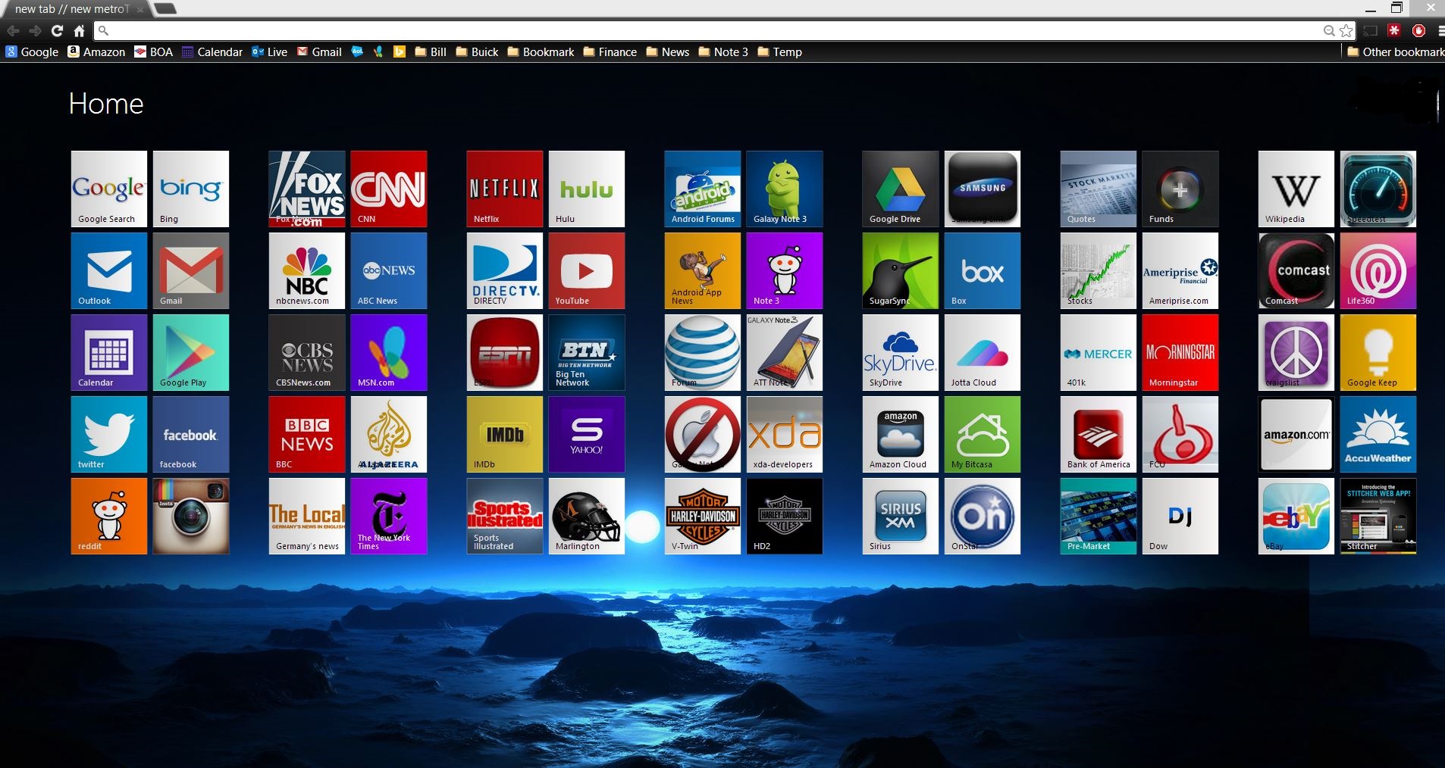Go to the browser home page

pos(79,30)
